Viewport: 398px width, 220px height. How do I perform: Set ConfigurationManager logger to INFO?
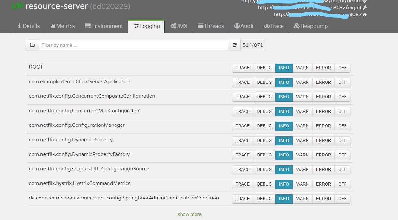coord(284,126)
